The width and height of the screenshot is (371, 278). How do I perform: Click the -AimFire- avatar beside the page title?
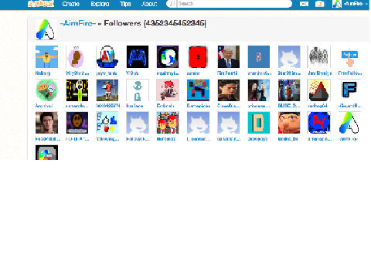point(46,29)
